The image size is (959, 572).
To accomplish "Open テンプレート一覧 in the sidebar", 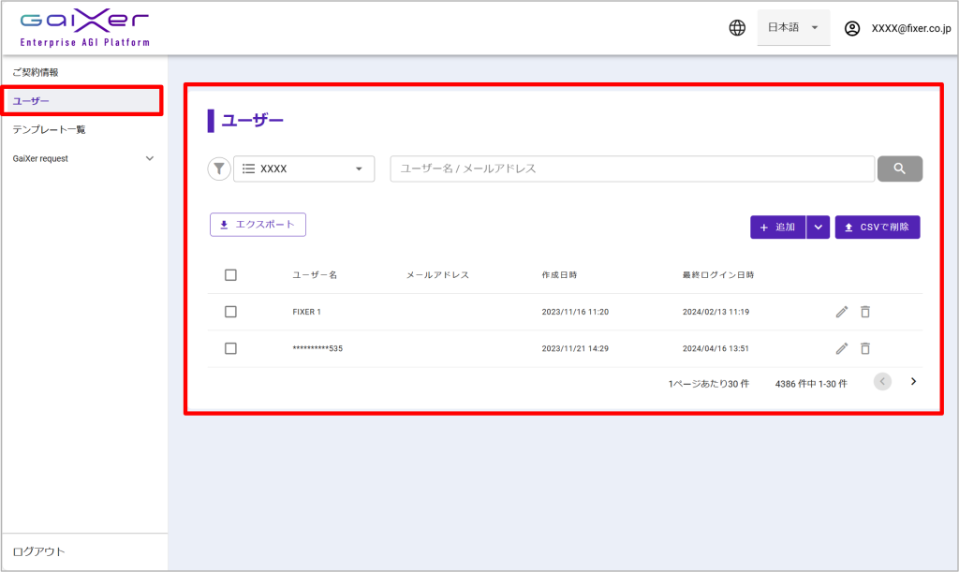I will tap(49, 129).
